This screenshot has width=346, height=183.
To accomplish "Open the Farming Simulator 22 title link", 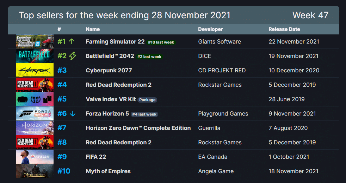I will 115,41.
